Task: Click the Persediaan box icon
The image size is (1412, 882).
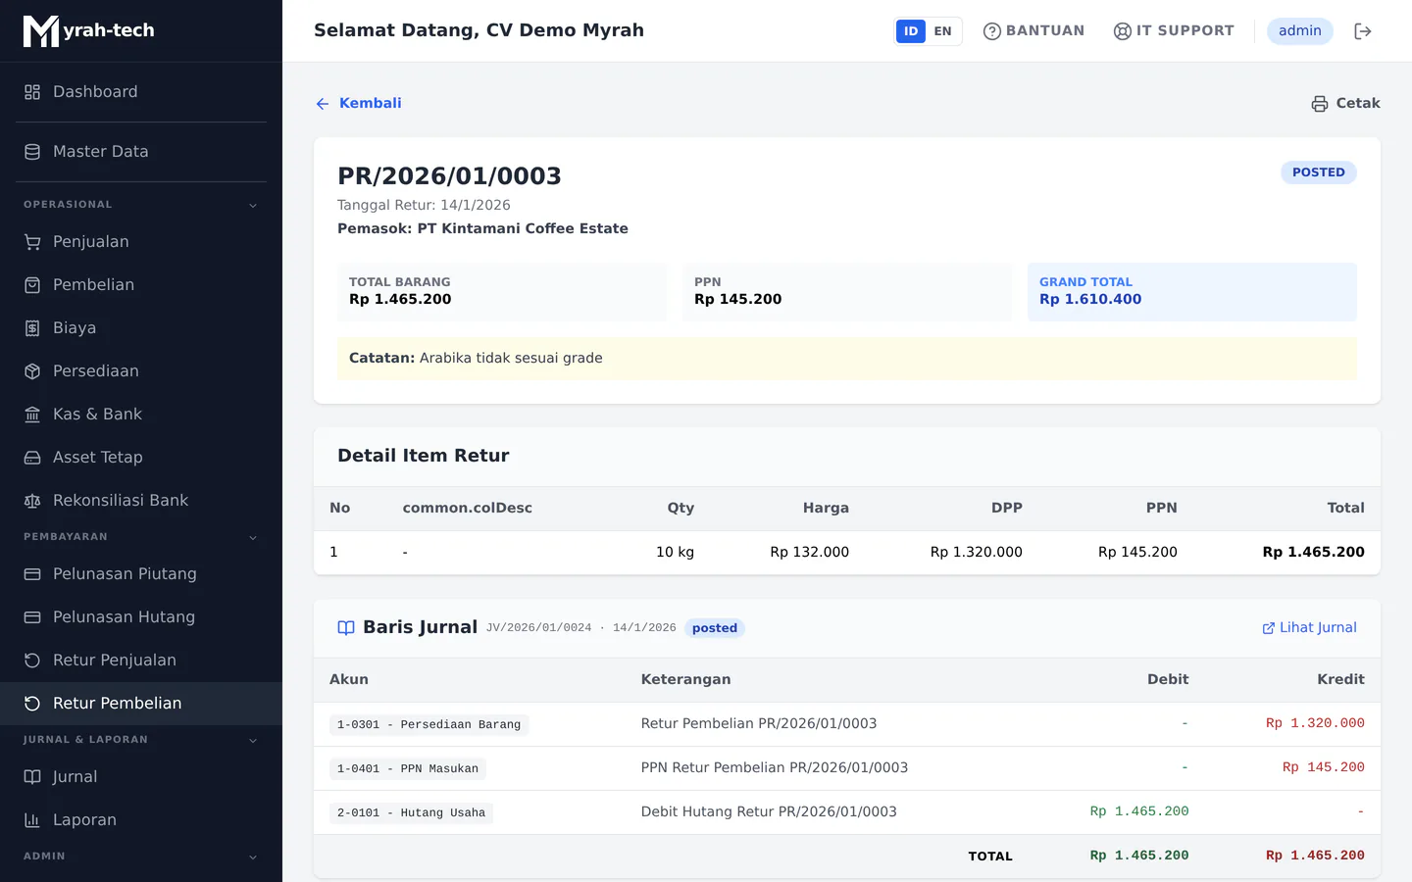Action: [x=32, y=371]
